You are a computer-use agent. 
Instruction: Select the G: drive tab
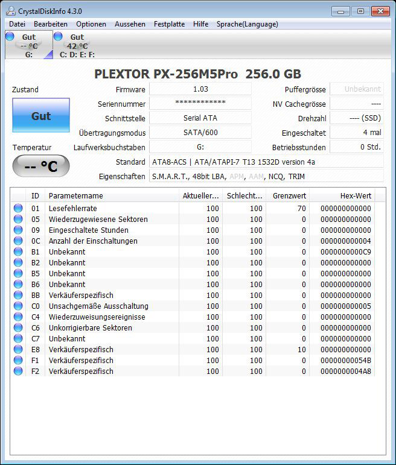point(29,45)
